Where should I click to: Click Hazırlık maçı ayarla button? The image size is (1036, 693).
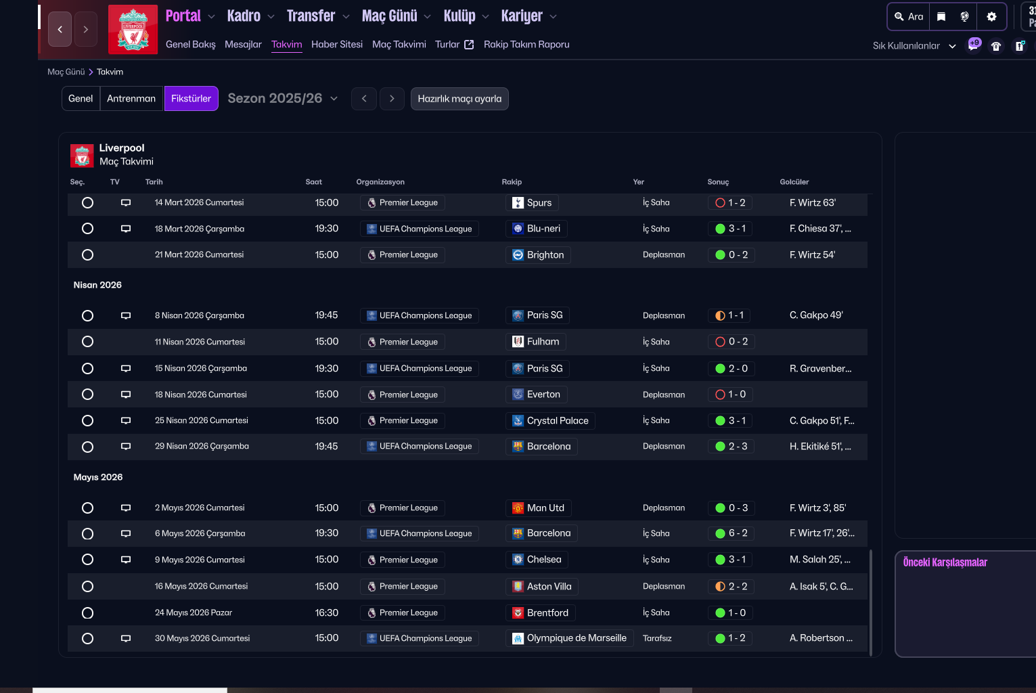pos(459,99)
